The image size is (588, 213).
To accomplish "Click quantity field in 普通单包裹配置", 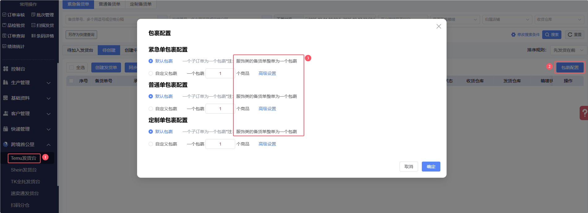I will click(220, 109).
